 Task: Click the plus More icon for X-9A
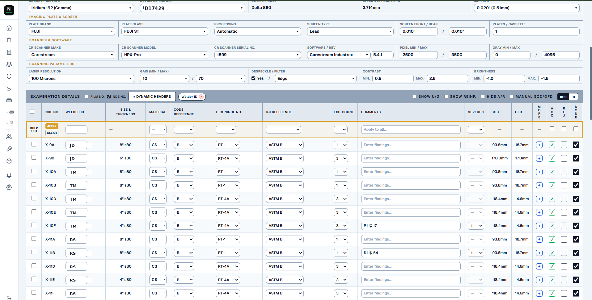pyautogui.click(x=539, y=145)
